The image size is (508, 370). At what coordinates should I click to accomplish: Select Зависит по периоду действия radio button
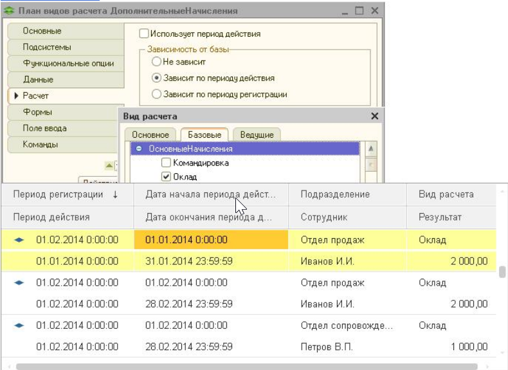pos(156,78)
